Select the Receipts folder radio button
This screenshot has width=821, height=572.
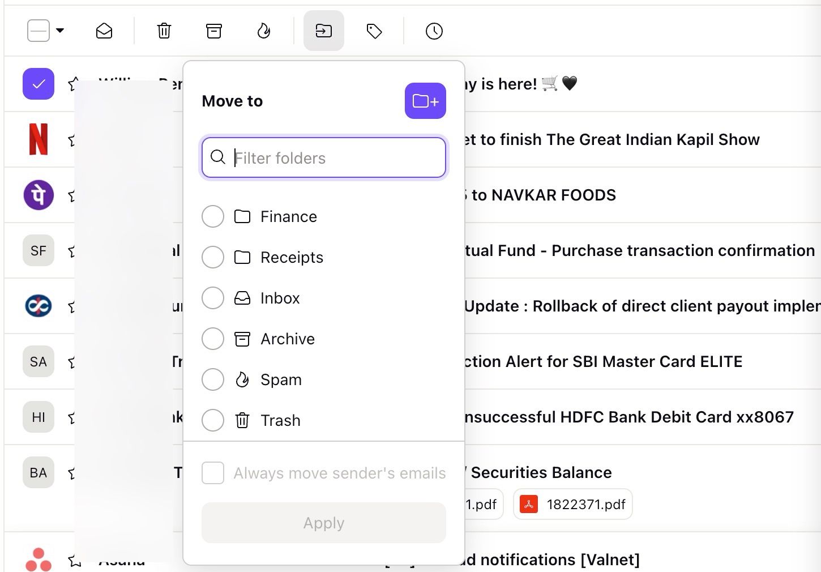click(x=213, y=257)
